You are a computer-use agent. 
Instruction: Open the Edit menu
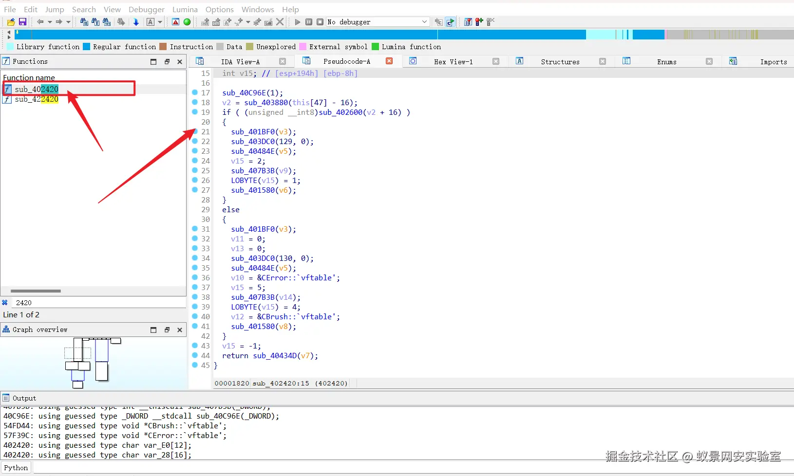tap(31, 9)
